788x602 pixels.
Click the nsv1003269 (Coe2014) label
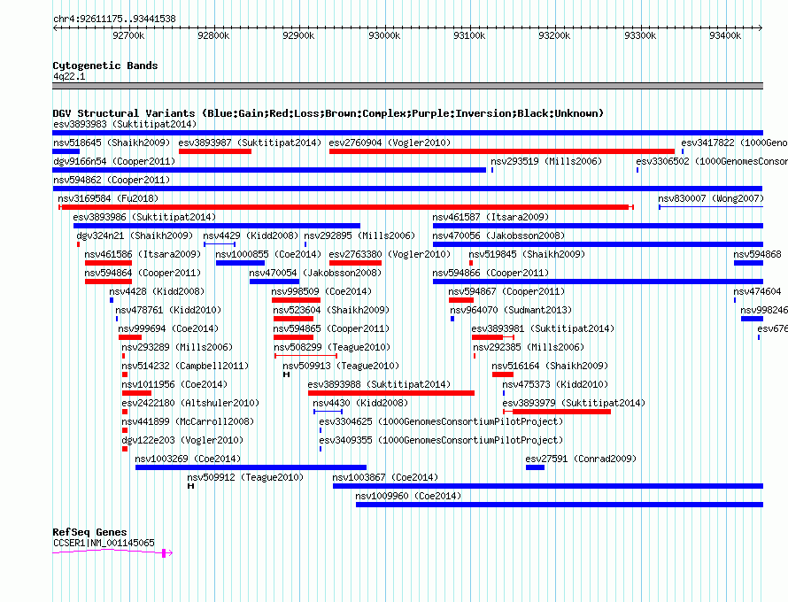coord(188,459)
